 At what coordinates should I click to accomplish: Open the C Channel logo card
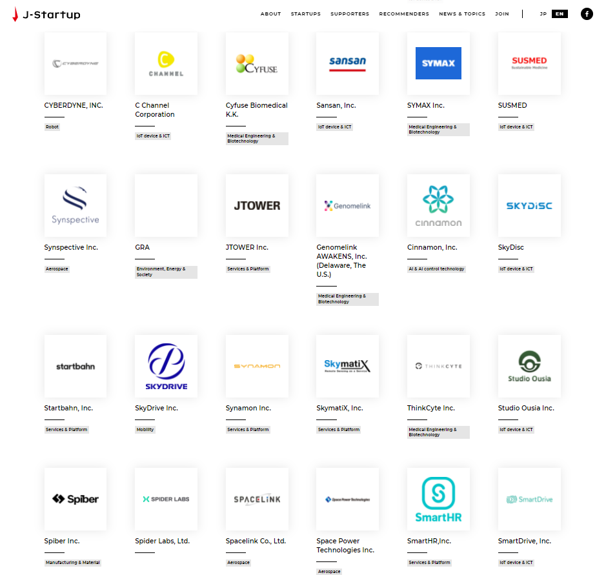click(x=167, y=63)
